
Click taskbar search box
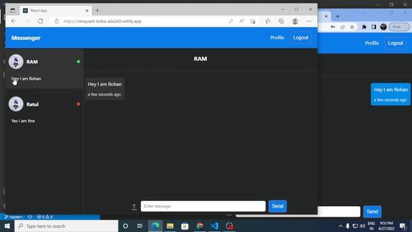pos(66,226)
